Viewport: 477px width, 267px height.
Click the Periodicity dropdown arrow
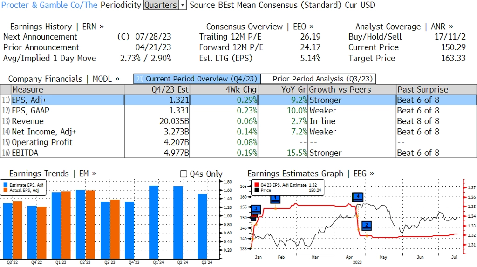[x=183, y=5]
